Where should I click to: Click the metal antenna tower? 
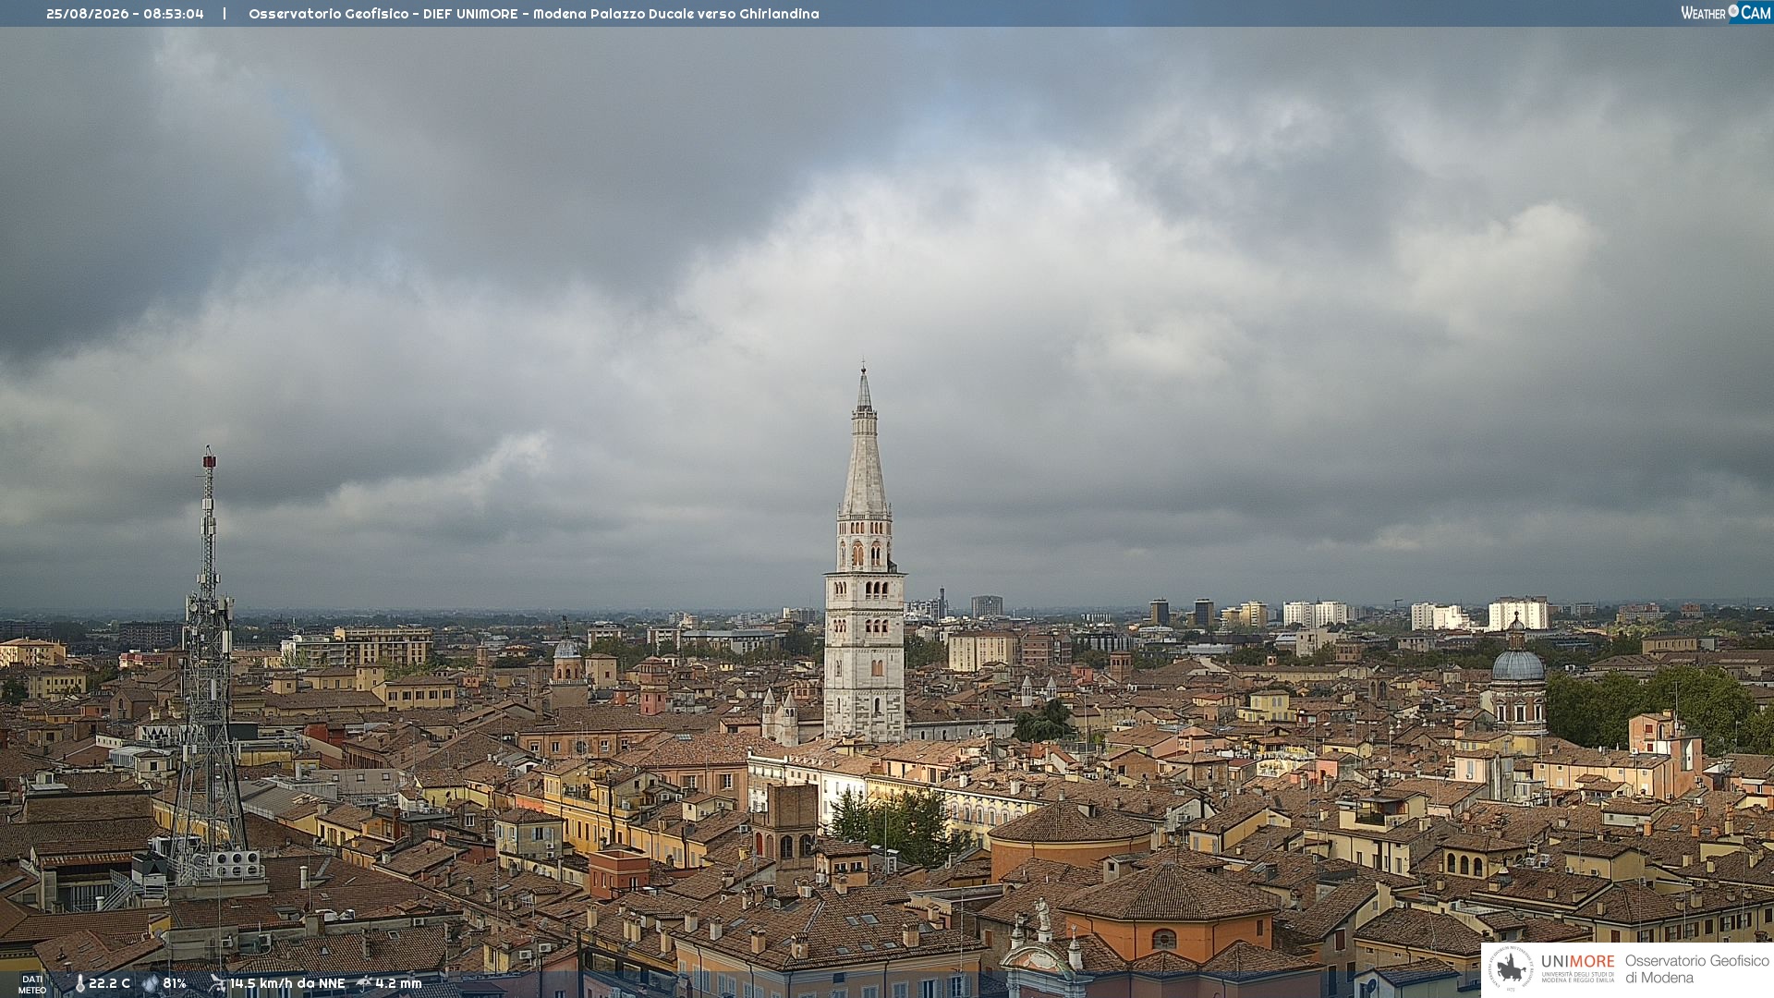coord(209,665)
